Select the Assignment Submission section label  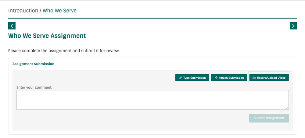point(33,64)
